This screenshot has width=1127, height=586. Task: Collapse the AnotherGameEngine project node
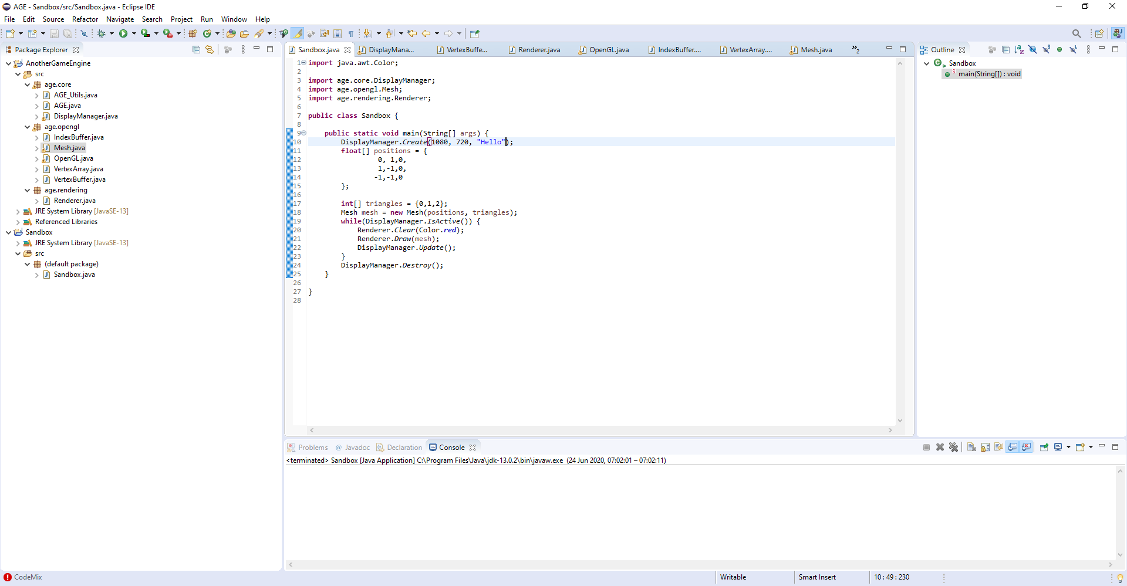8,63
